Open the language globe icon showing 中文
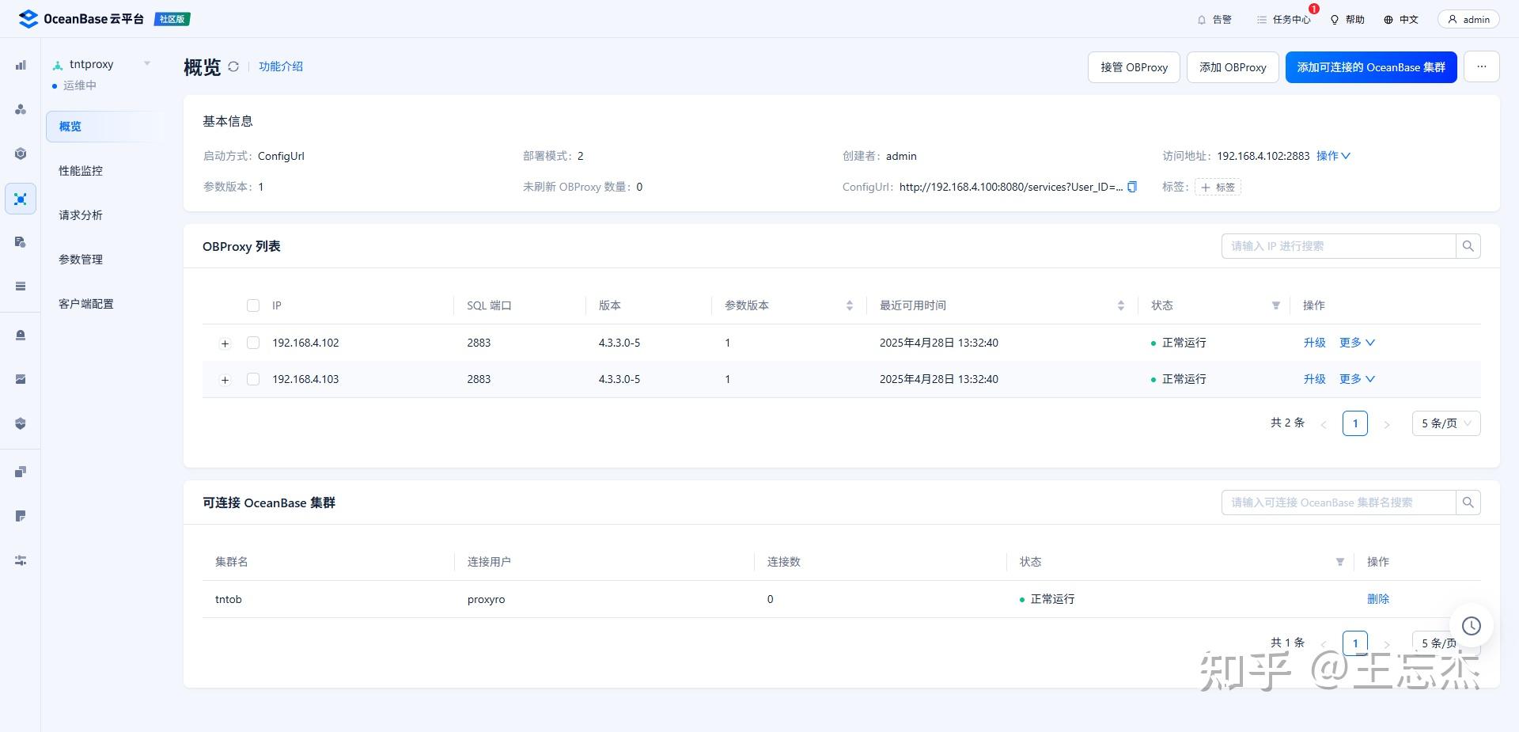The width and height of the screenshot is (1519, 732). point(1400,19)
